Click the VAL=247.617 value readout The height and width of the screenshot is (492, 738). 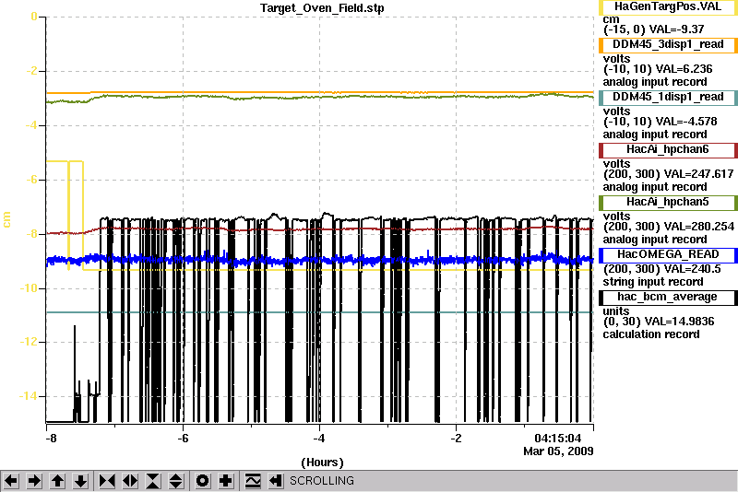tap(698, 174)
